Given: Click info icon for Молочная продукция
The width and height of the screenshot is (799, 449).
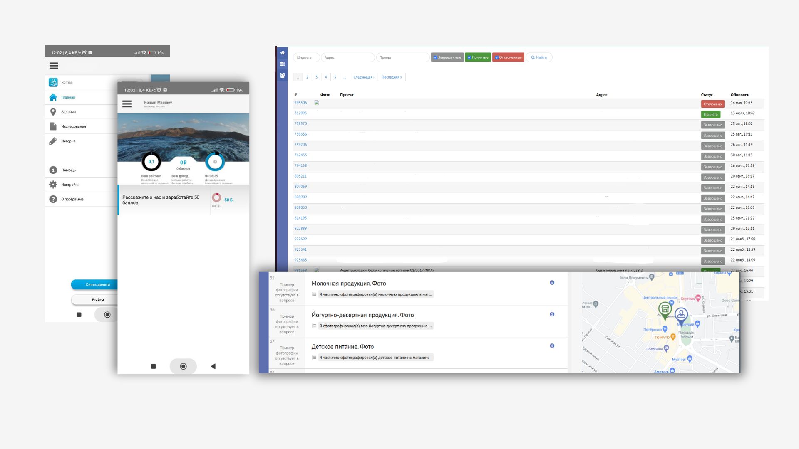Looking at the screenshot, I should [552, 283].
